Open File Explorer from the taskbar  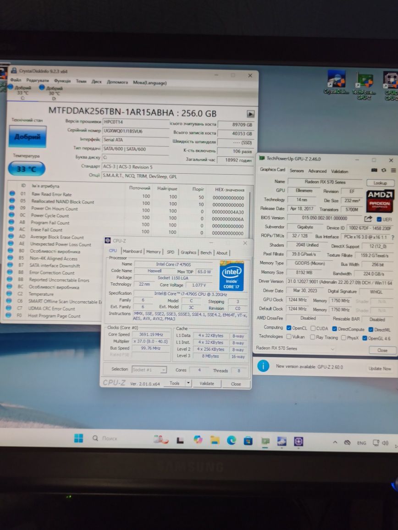click(x=215, y=440)
